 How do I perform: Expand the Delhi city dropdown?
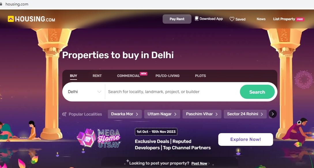[84, 92]
